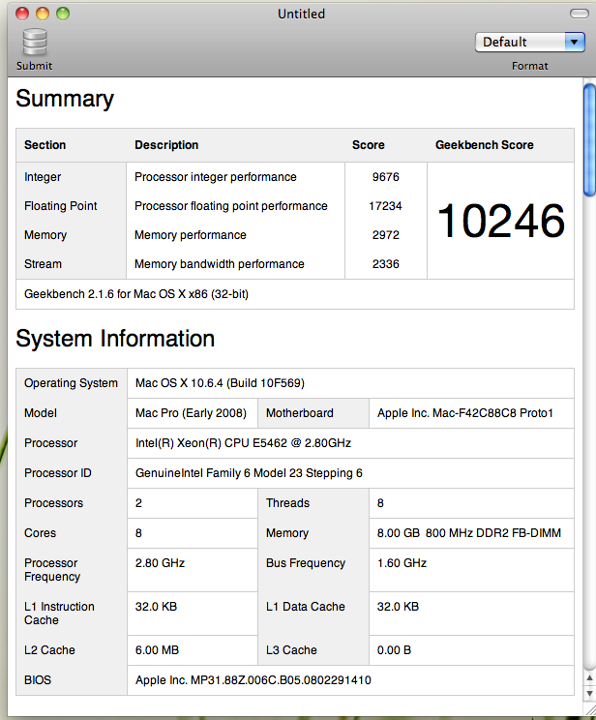Click the Submit database icon
596x720 pixels.
[35, 43]
